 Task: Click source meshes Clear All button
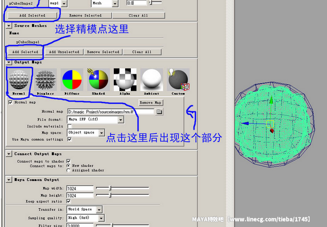click(x=142, y=52)
